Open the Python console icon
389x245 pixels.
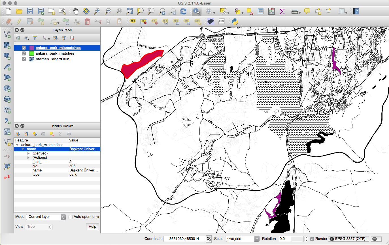[x=234, y=22]
